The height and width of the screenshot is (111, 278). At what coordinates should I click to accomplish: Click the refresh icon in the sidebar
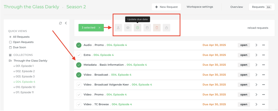pyautogui.click(x=60, y=23)
